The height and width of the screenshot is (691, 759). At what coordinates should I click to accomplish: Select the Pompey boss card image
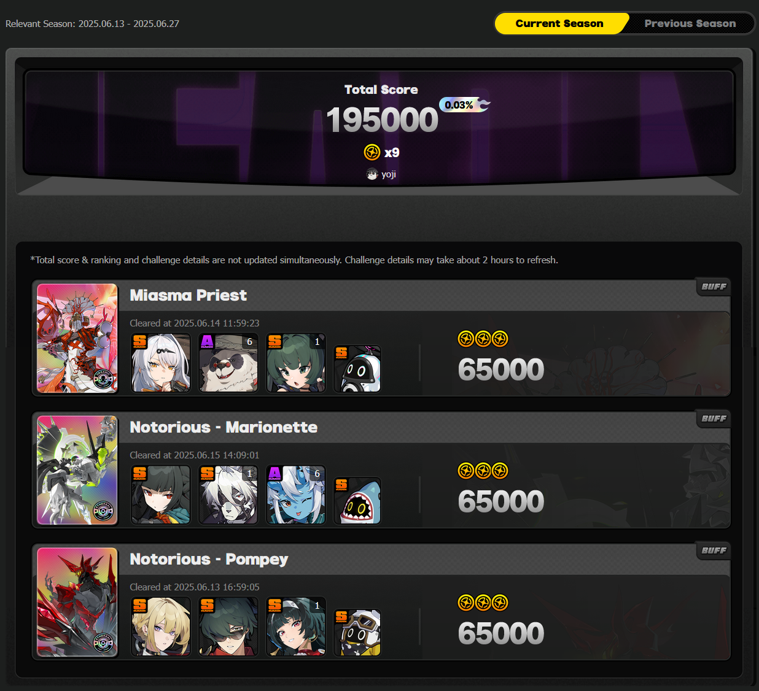pyautogui.click(x=77, y=602)
